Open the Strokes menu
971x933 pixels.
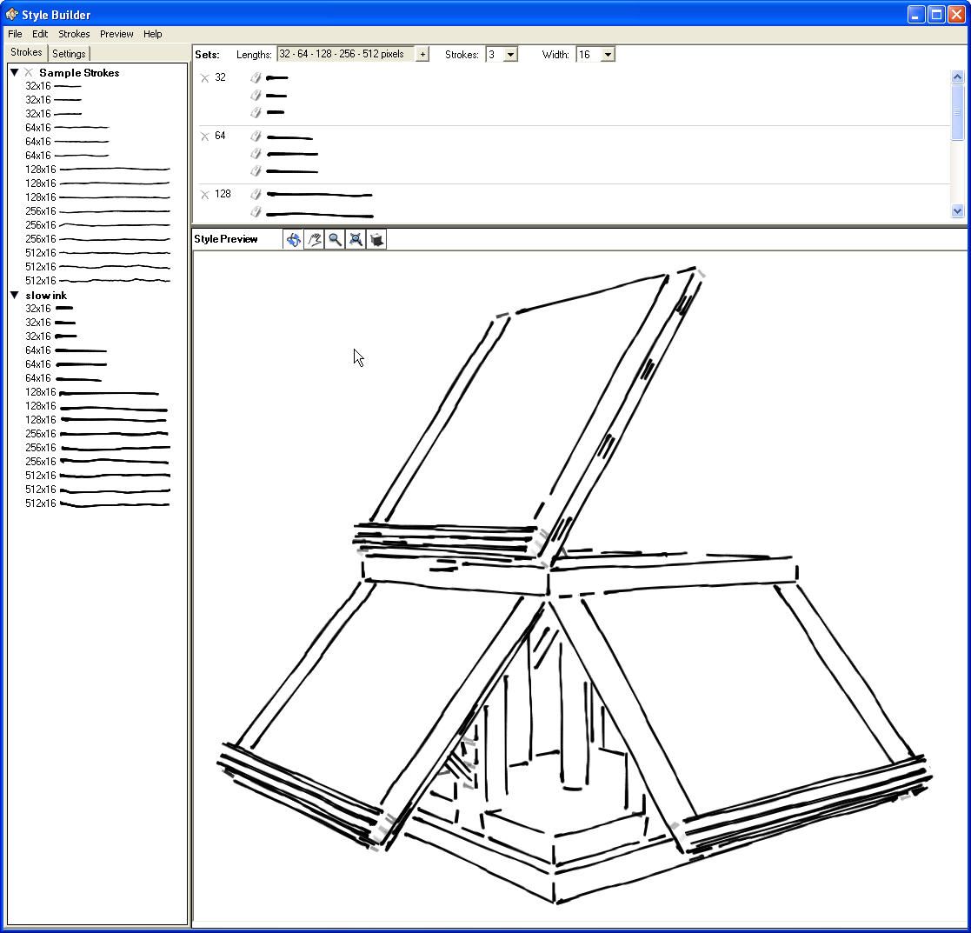(74, 34)
